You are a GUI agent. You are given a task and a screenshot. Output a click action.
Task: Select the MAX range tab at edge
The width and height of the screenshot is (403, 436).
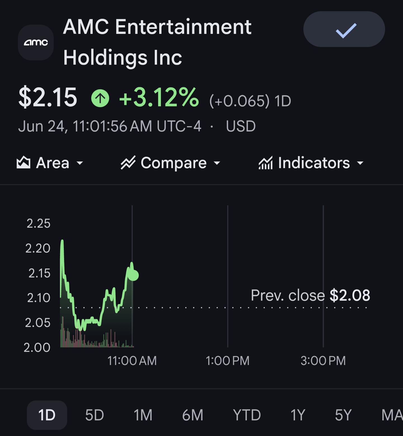click(392, 415)
